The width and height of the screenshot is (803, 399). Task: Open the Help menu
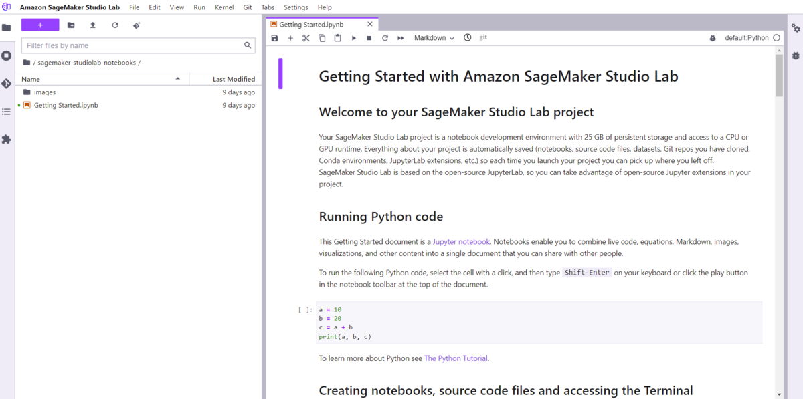325,7
